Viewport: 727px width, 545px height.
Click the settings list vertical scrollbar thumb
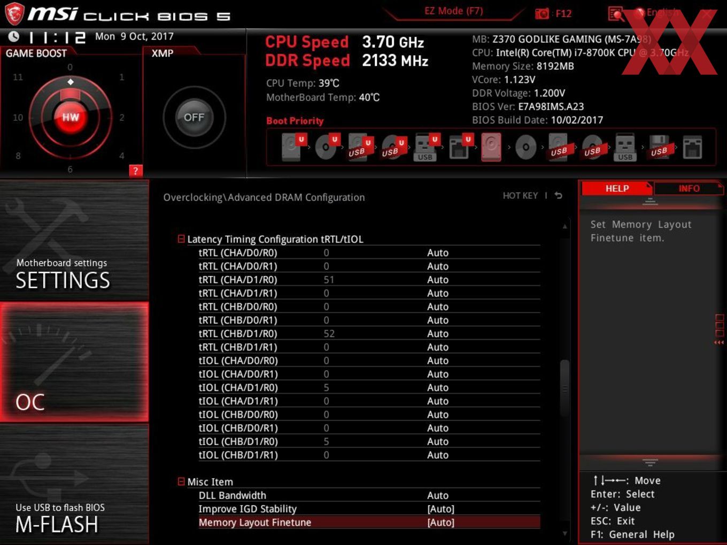pyautogui.click(x=564, y=388)
